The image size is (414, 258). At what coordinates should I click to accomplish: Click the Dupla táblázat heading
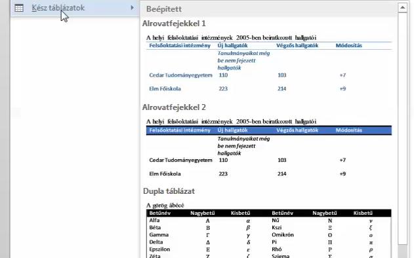point(169,191)
